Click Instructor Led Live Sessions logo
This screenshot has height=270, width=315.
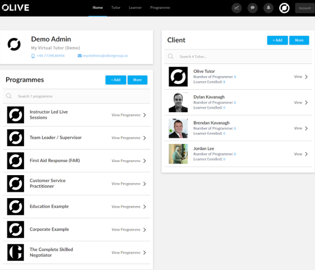click(15, 115)
